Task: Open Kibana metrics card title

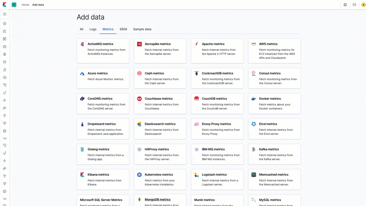Action: click(98, 174)
